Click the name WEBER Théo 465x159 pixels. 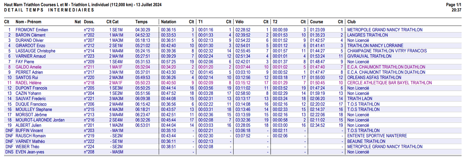pyautogui.click(x=27, y=147)
